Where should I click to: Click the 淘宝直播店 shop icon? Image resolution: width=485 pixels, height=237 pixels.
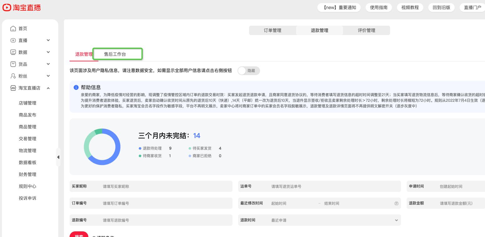(x=13, y=88)
